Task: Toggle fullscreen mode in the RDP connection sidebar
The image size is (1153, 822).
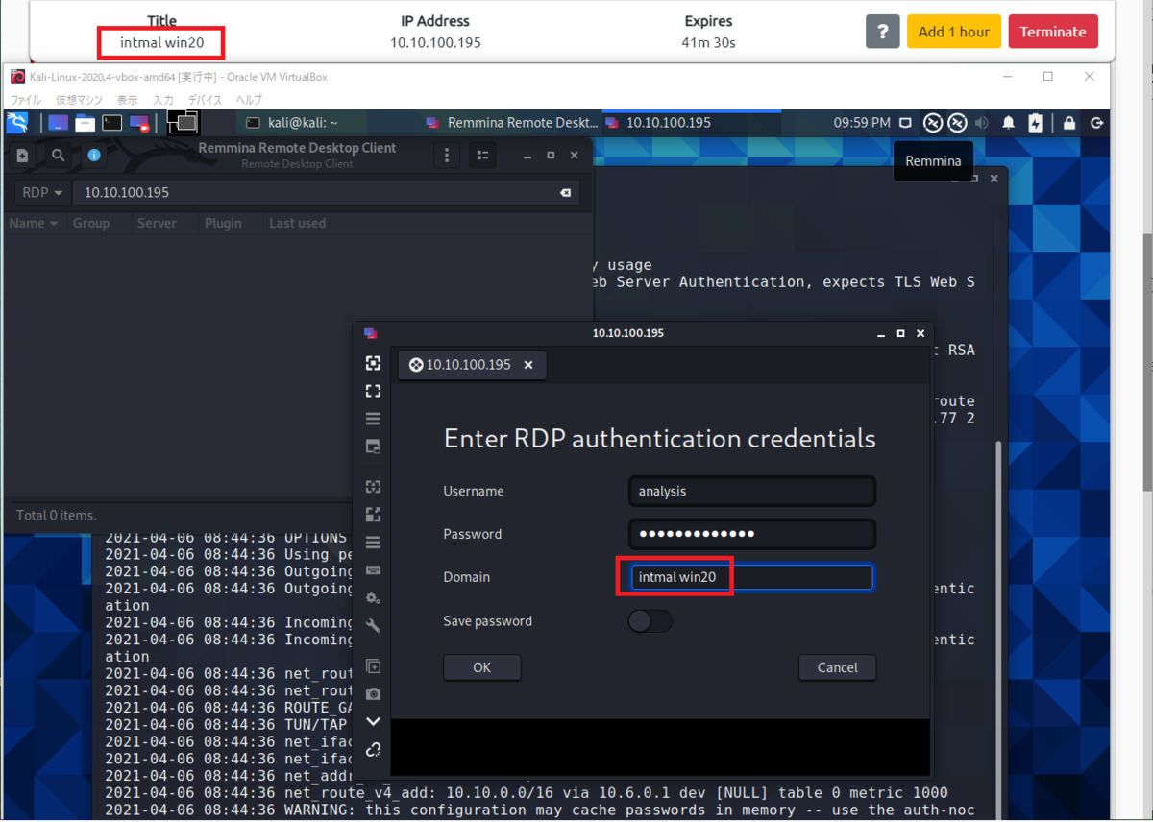Action: (374, 391)
